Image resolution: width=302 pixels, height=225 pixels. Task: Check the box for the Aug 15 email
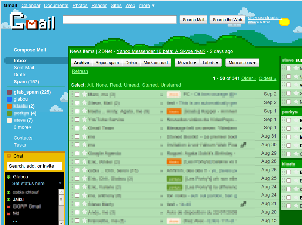click(x=77, y=221)
